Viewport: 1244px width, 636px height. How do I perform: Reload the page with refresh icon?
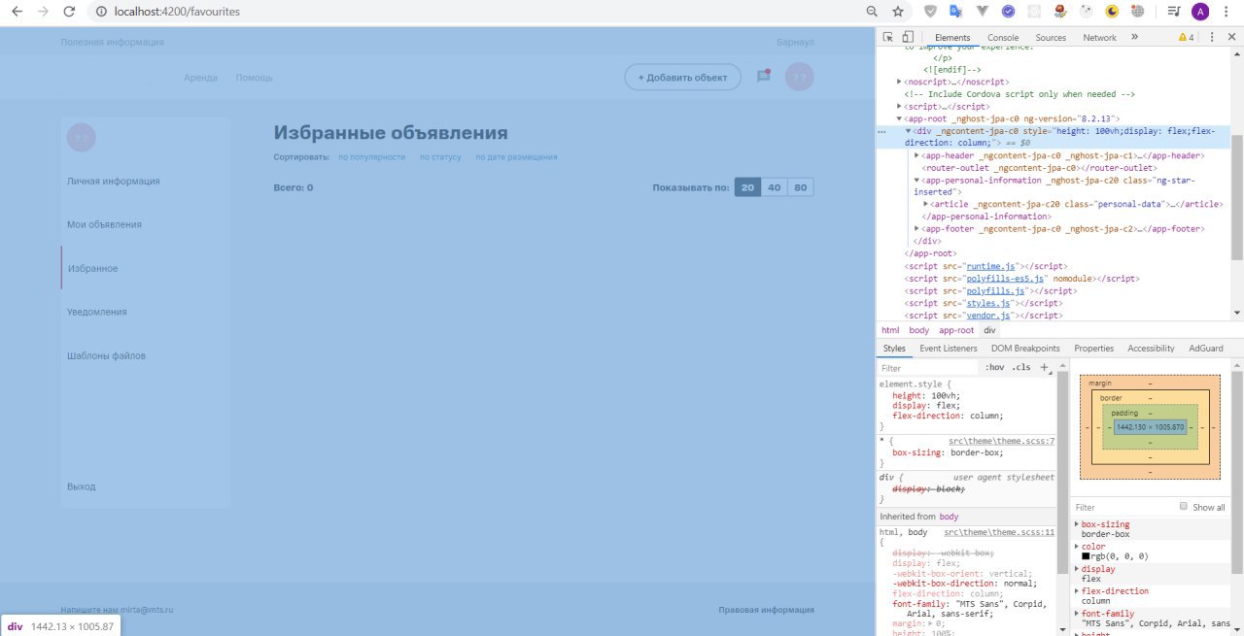click(x=69, y=12)
